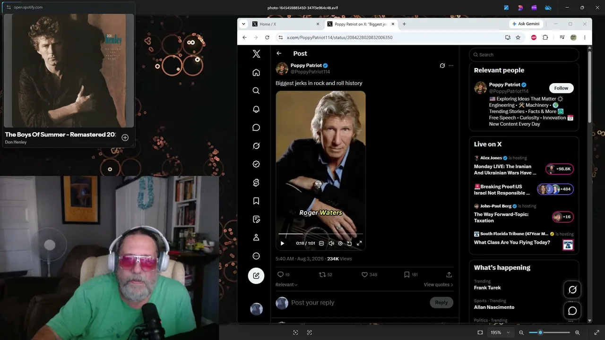Open Profile person icon in X sidebar
The width and height of the screenshot is (605, 340).
256,238
